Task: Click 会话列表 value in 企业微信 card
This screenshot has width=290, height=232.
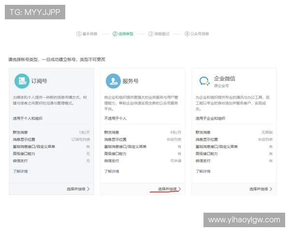Action: click(x=265, y=140)
